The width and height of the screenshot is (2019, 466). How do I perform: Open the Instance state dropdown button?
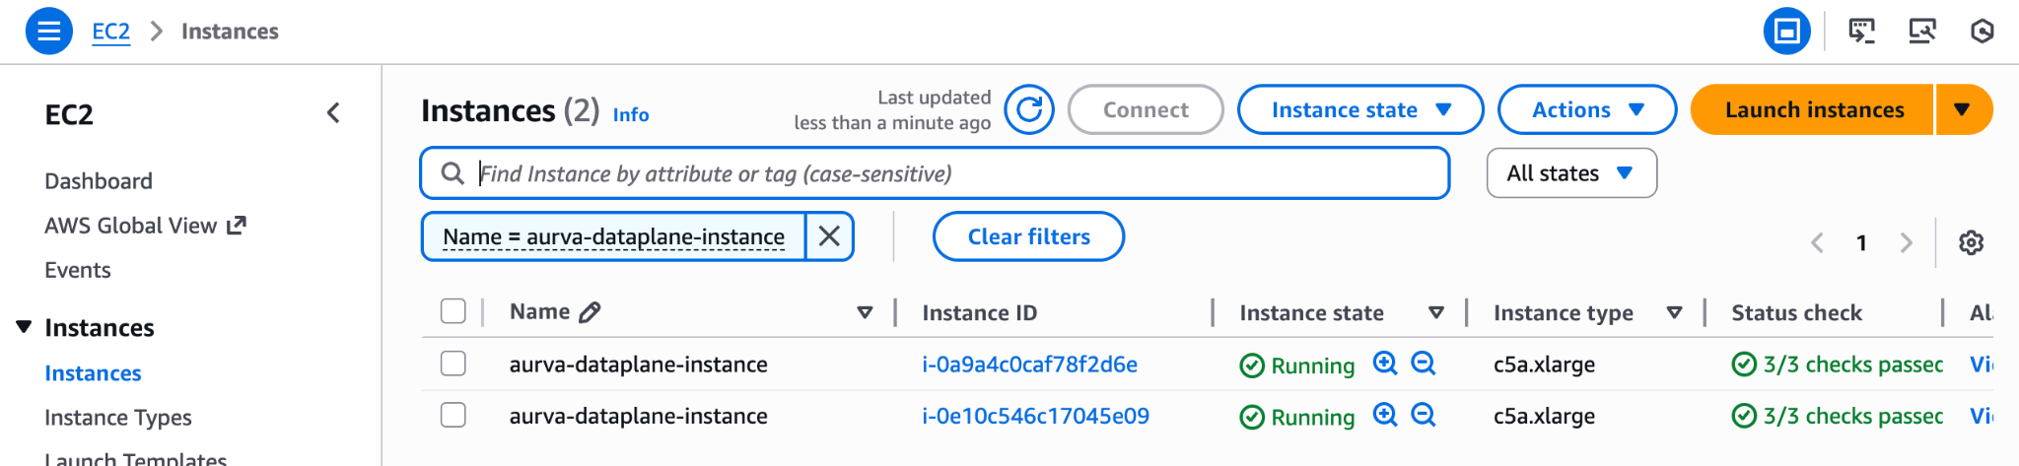coord(1359,109)
